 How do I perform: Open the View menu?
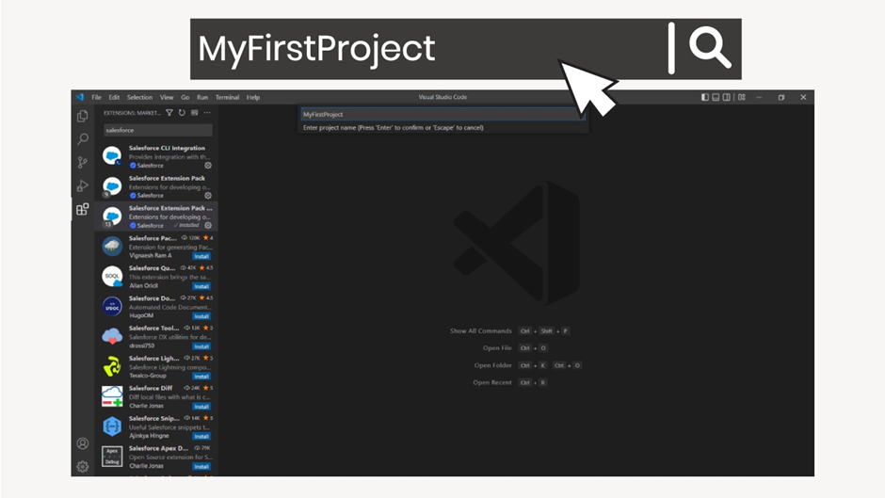click(167, 97)
